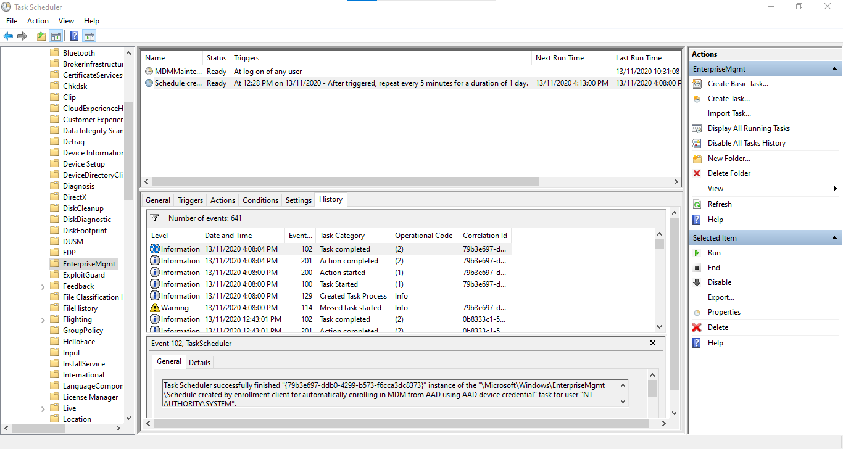The height and width of the screenshot is (449, 843).
Task: End the selected task
Action: 714,267
